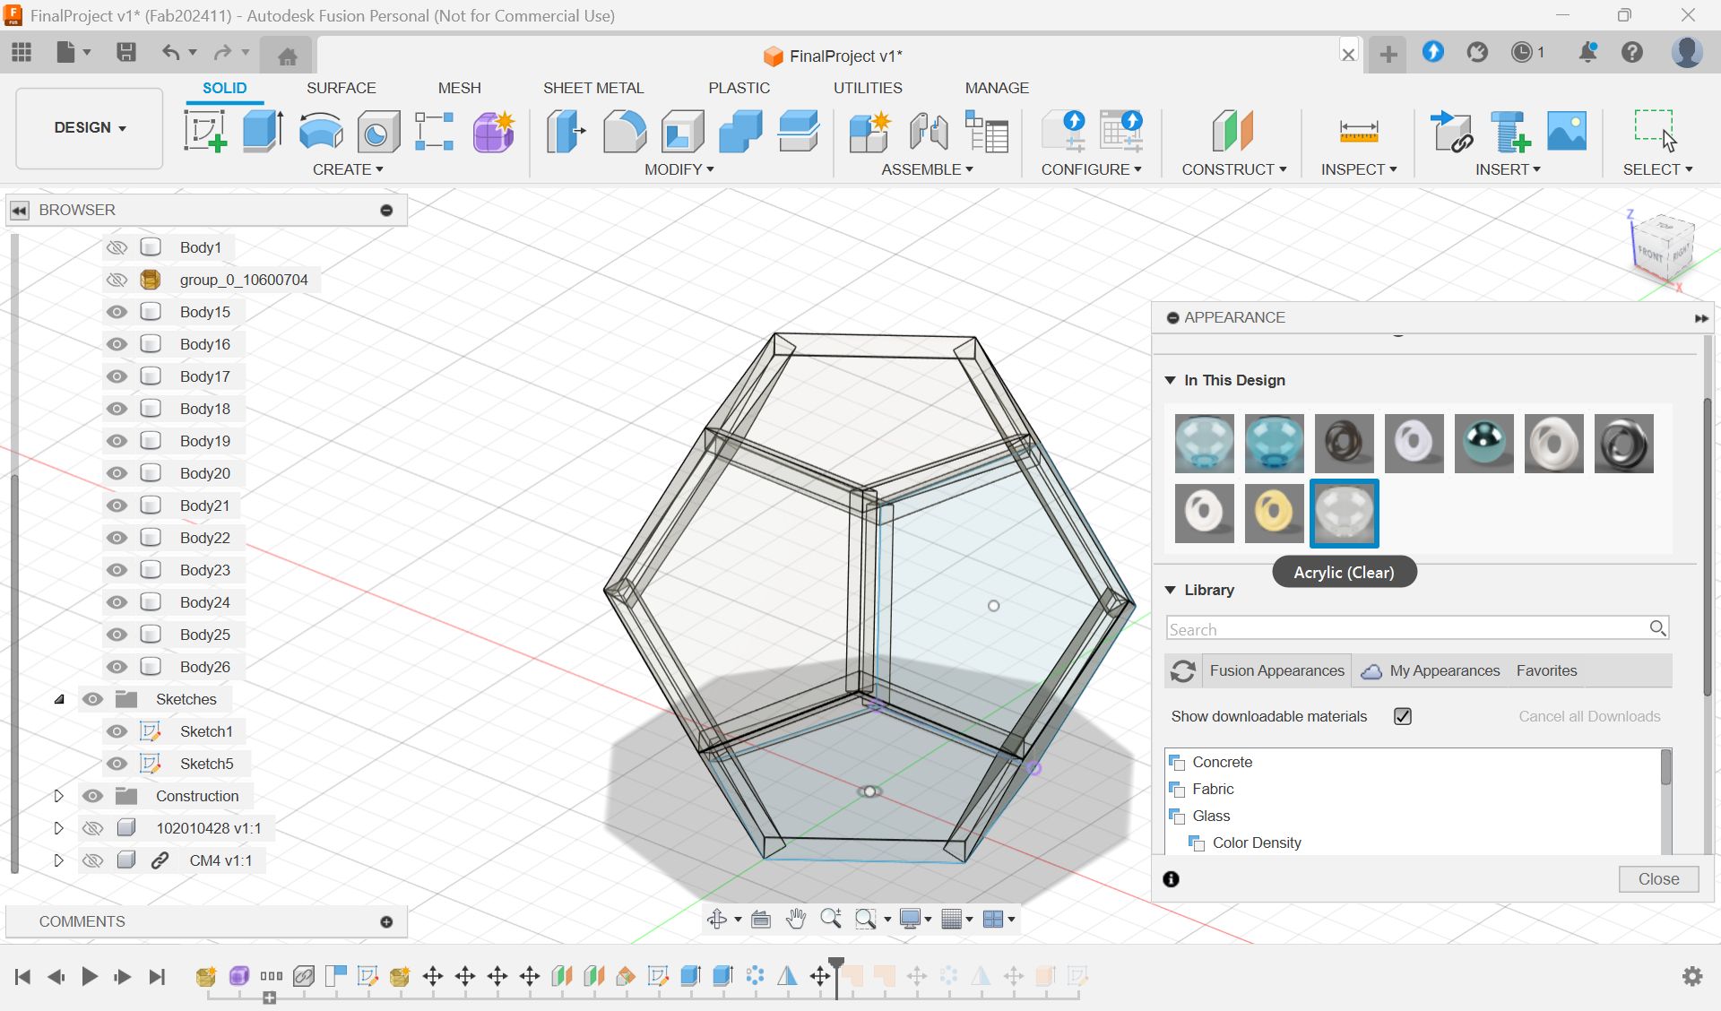Click the Insert Canvas image icon
Screen dimensions: 1721x1011
pyautogui.click(x=1567, y=131)
